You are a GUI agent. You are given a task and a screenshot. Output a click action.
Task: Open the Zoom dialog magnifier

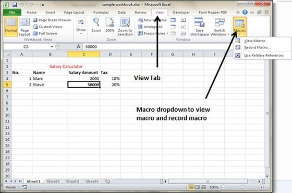[x=96, y=25]
